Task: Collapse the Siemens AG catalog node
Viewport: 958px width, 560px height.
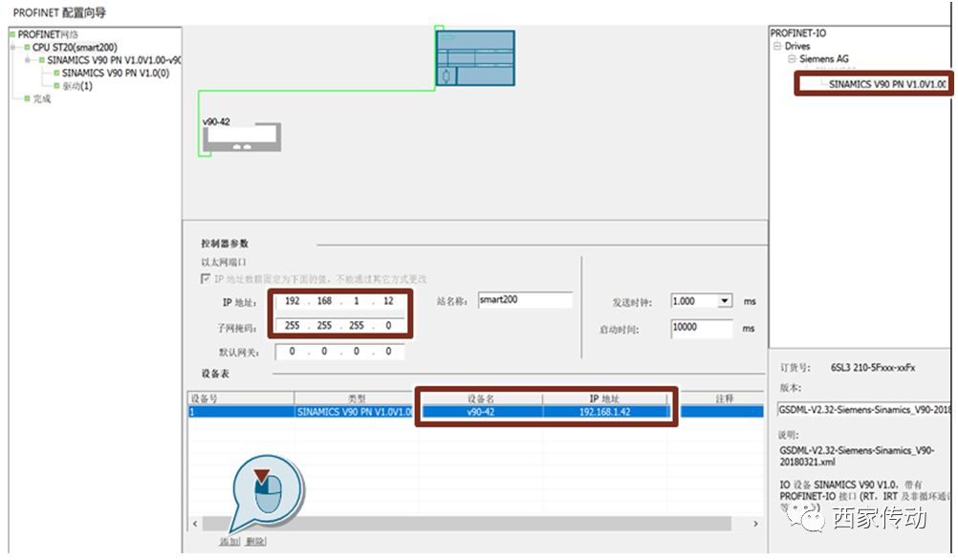Action: (792, 59)
